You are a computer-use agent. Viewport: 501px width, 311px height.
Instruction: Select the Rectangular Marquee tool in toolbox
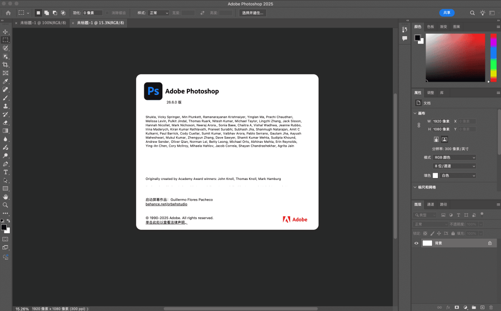pyautogui.click(x=5, y=40)
